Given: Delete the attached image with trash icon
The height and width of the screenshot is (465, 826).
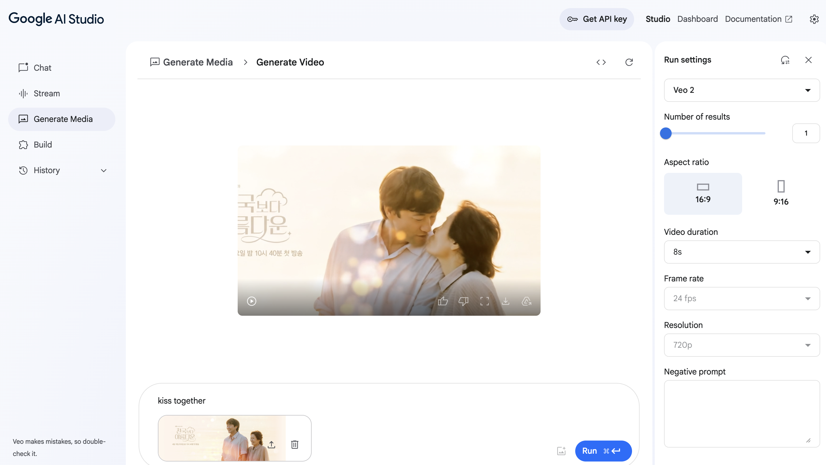Looking at the screenshot, I should coord(294,444).
